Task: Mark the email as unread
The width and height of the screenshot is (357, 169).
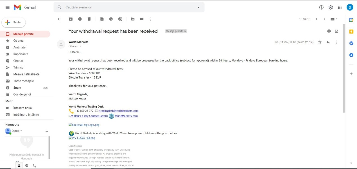Action: [101, 19]
